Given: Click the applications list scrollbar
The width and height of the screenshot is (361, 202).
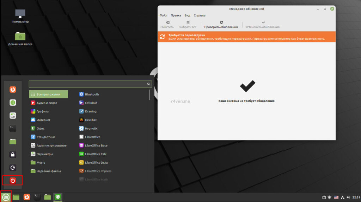Looking at the screenshot, I should (x=149, y=95).
